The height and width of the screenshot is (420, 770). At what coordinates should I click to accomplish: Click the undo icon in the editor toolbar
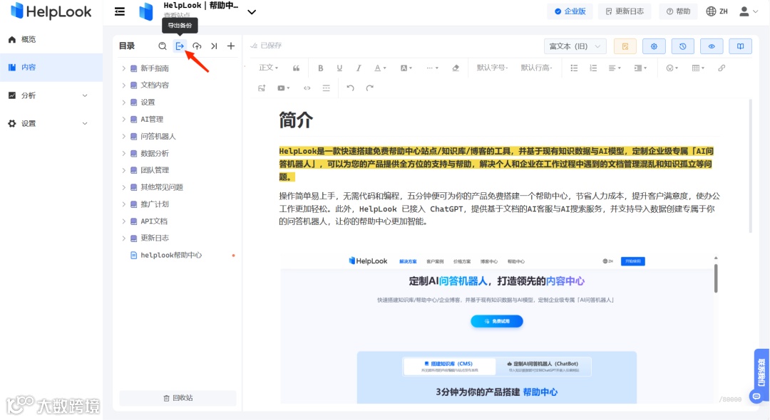click(349, 88)
